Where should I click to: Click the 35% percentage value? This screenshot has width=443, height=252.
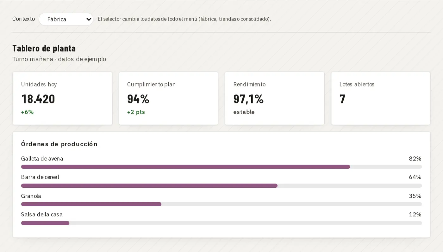click(415, 196)
